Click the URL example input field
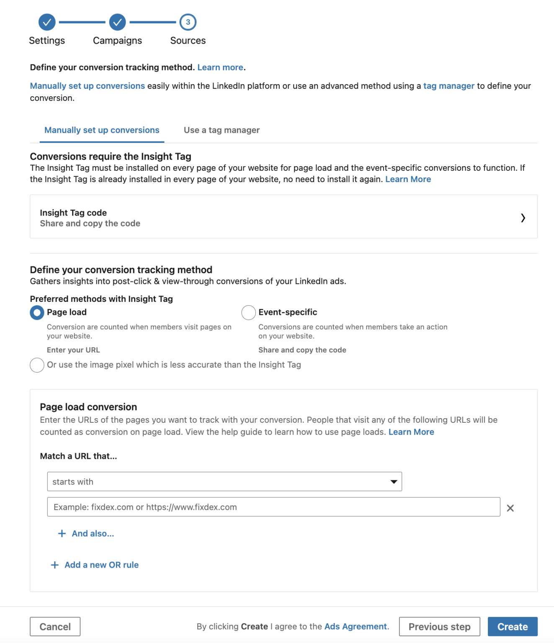This screenshot has height=643, width=554. tap(272, 507)
